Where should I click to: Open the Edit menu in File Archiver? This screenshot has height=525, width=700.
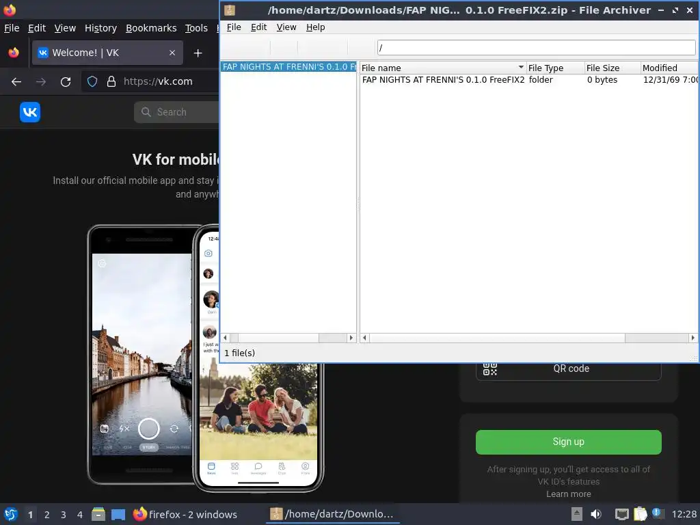click(x=258, y=27)
